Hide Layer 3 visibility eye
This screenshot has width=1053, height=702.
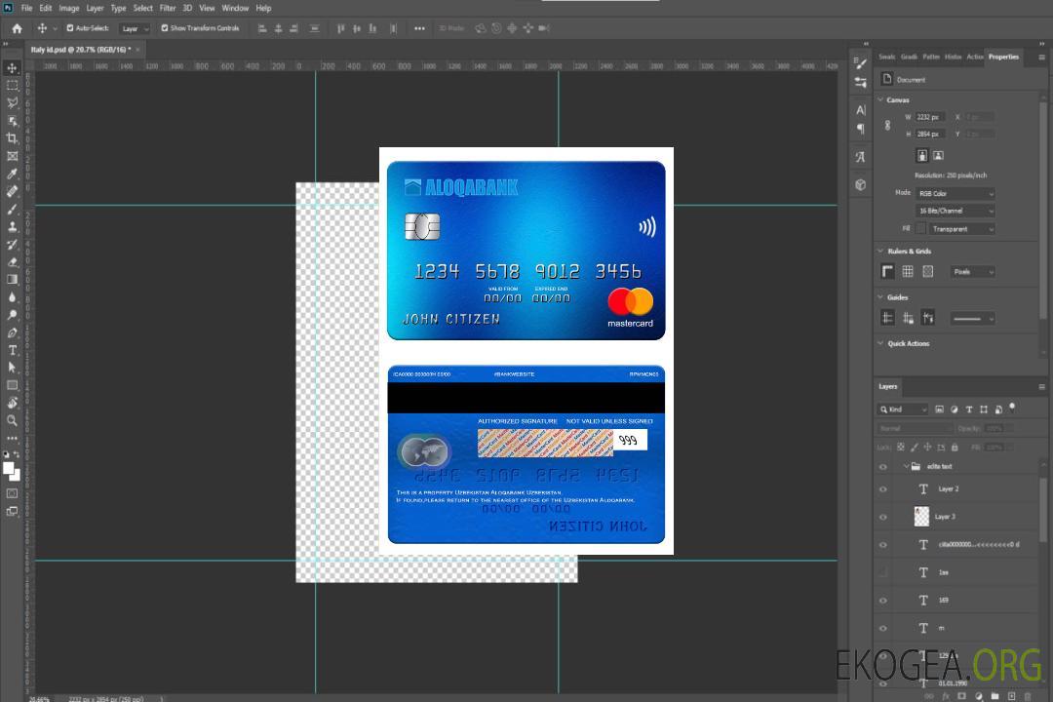tap(883, 518)
